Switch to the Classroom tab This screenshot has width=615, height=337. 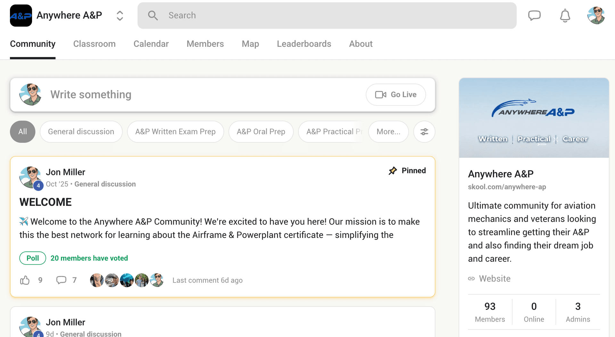94,44
